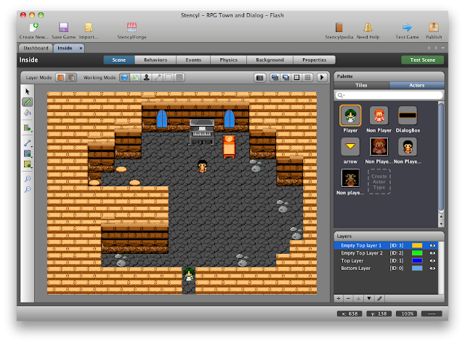465x344 pixels.
Task: Open Stencylpedia book icon
Action: (339, 28)
